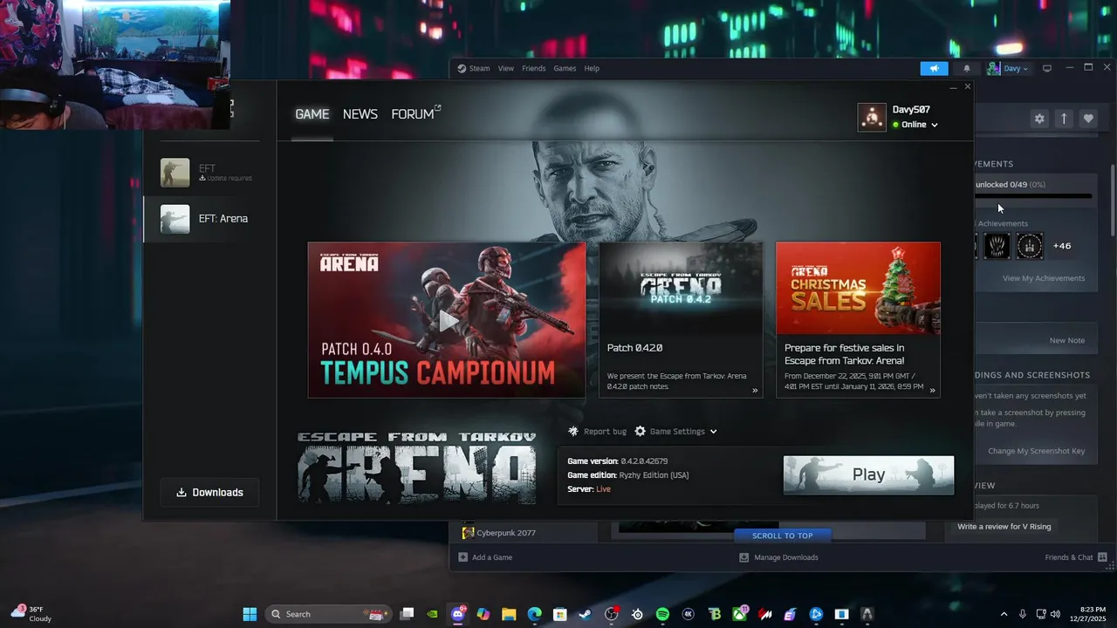Play the Tempus Campionum patch video
Viewport: 1117px width, 628px height.
coord(447,320)
